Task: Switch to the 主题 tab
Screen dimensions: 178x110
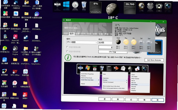Action: pos(100,34)
